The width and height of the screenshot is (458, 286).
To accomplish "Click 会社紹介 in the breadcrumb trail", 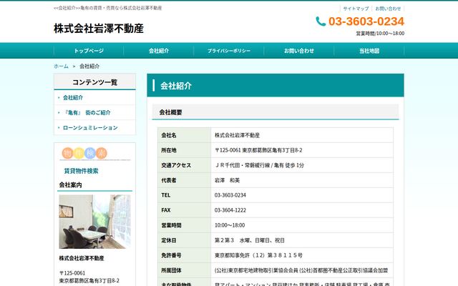I will (x=89, y=66).
